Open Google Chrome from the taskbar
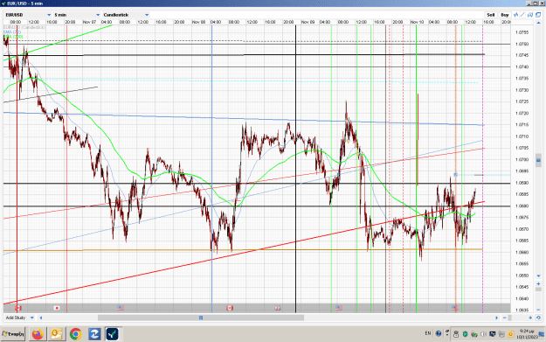546x342 pixels. 75,334
